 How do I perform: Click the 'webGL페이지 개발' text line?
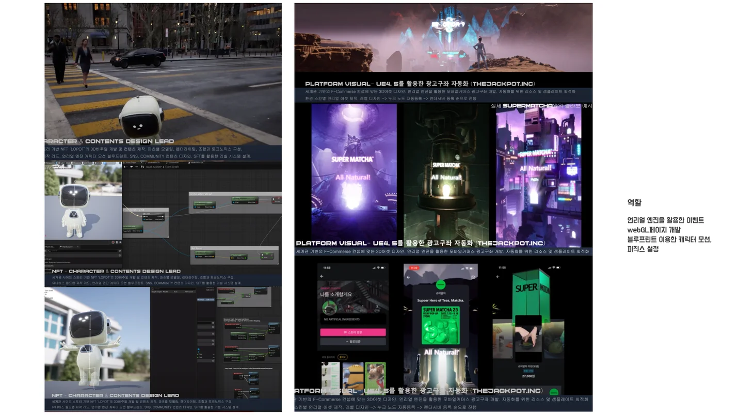(x=654, y=230)
